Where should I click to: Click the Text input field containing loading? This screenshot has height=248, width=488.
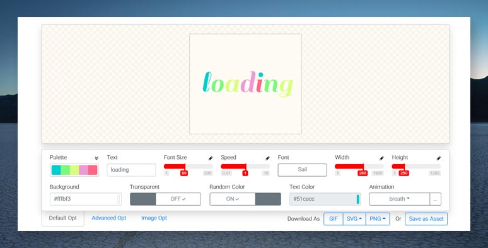131,170
